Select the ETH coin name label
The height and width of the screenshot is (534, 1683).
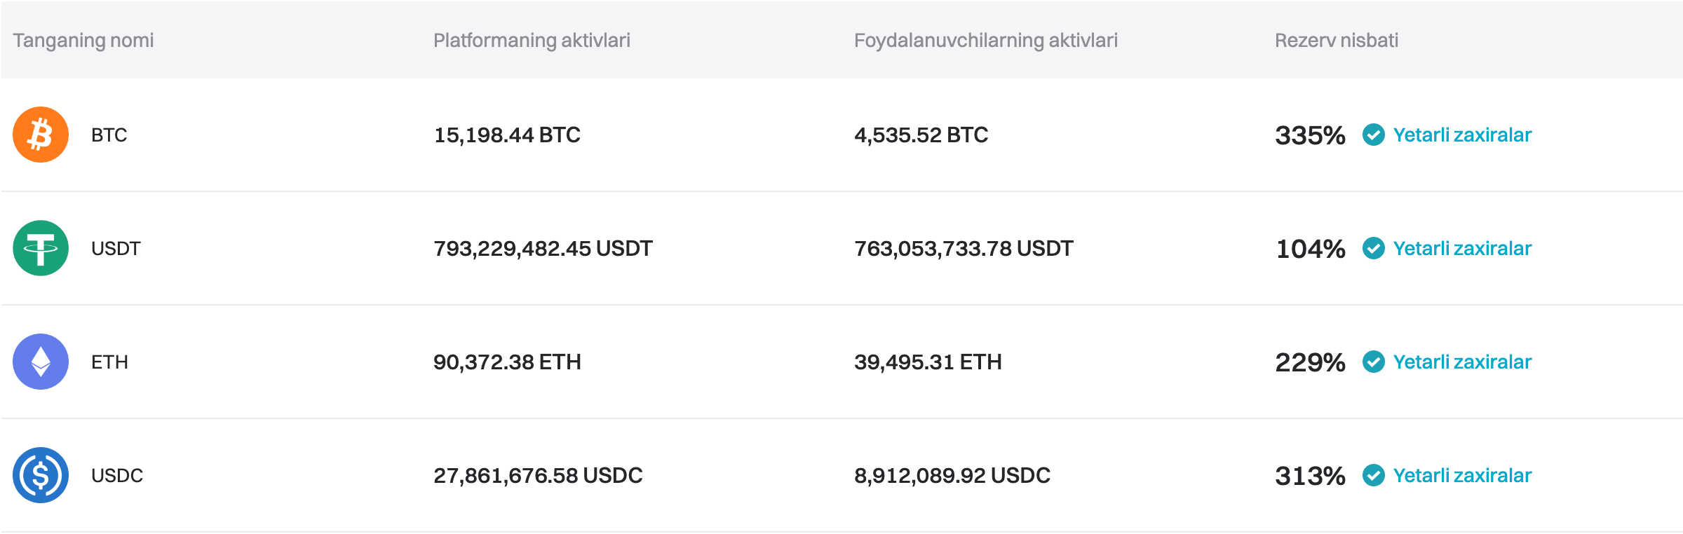pos(109,362)
